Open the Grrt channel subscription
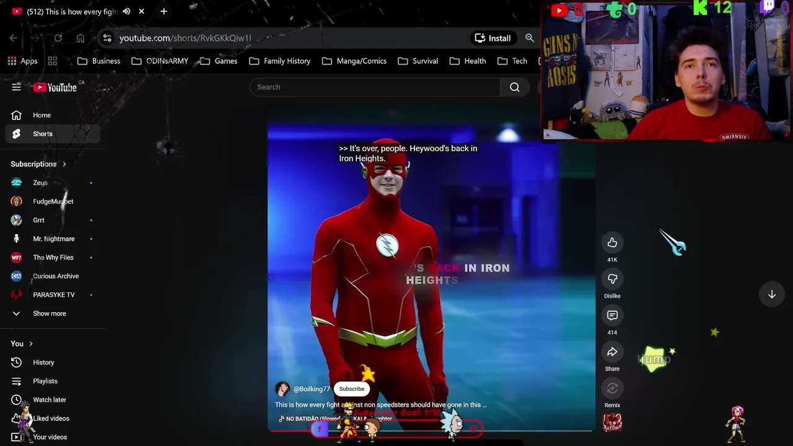This screenshot has width=793, height=446. pyautogui.click(x=53, y=220)
